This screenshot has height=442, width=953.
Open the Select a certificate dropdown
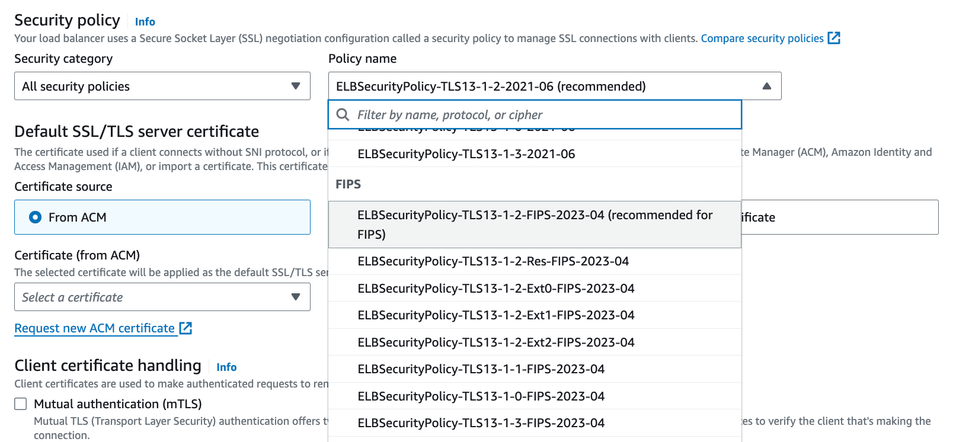[x=162, y=297]
